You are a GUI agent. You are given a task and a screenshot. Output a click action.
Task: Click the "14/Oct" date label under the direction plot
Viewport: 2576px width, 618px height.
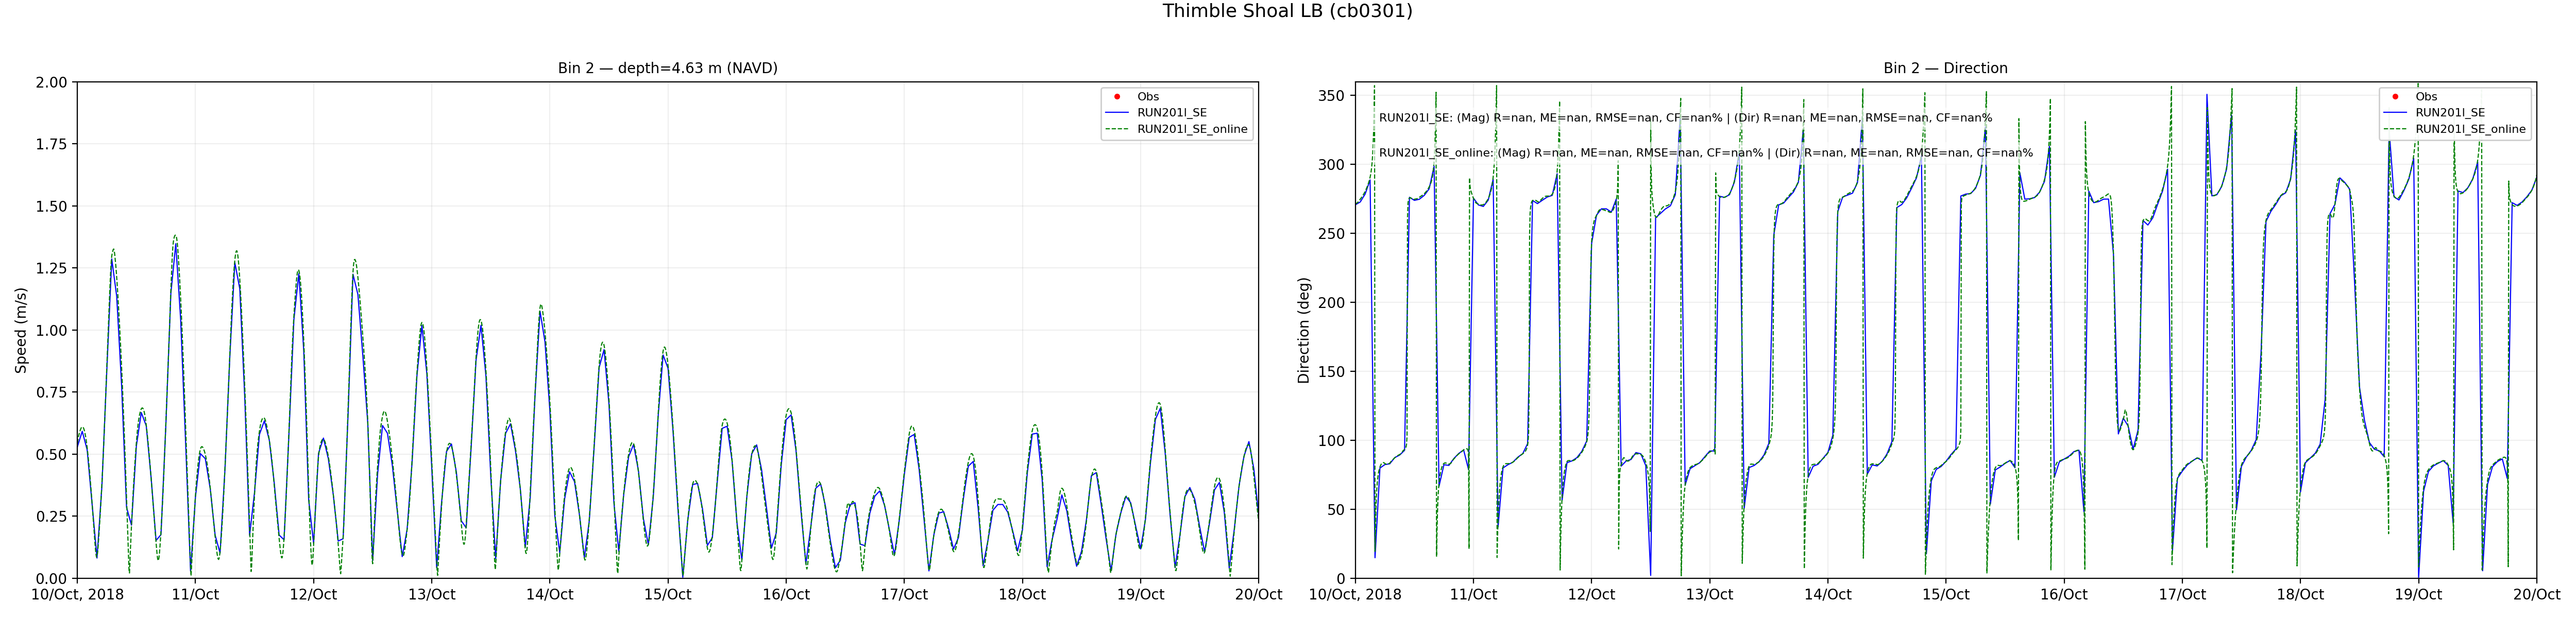click(x=1827, y=595)
